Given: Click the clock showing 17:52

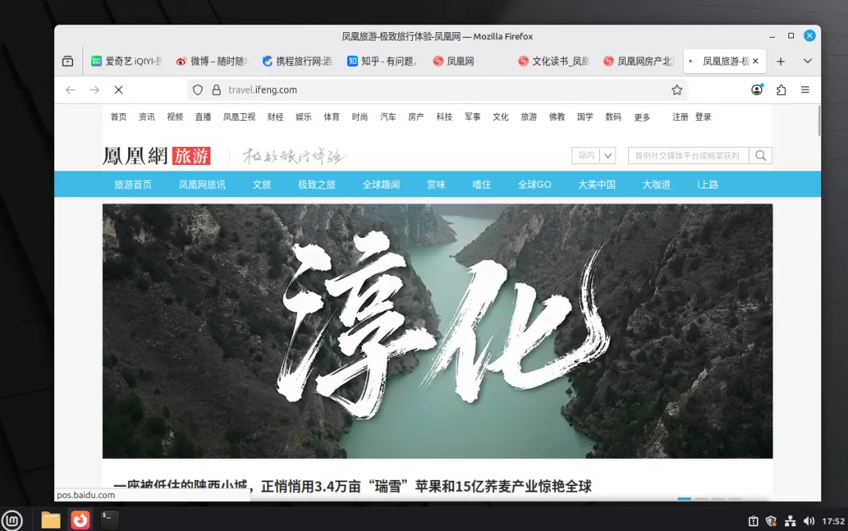Looking at the screenshot, I should [833, 522].
